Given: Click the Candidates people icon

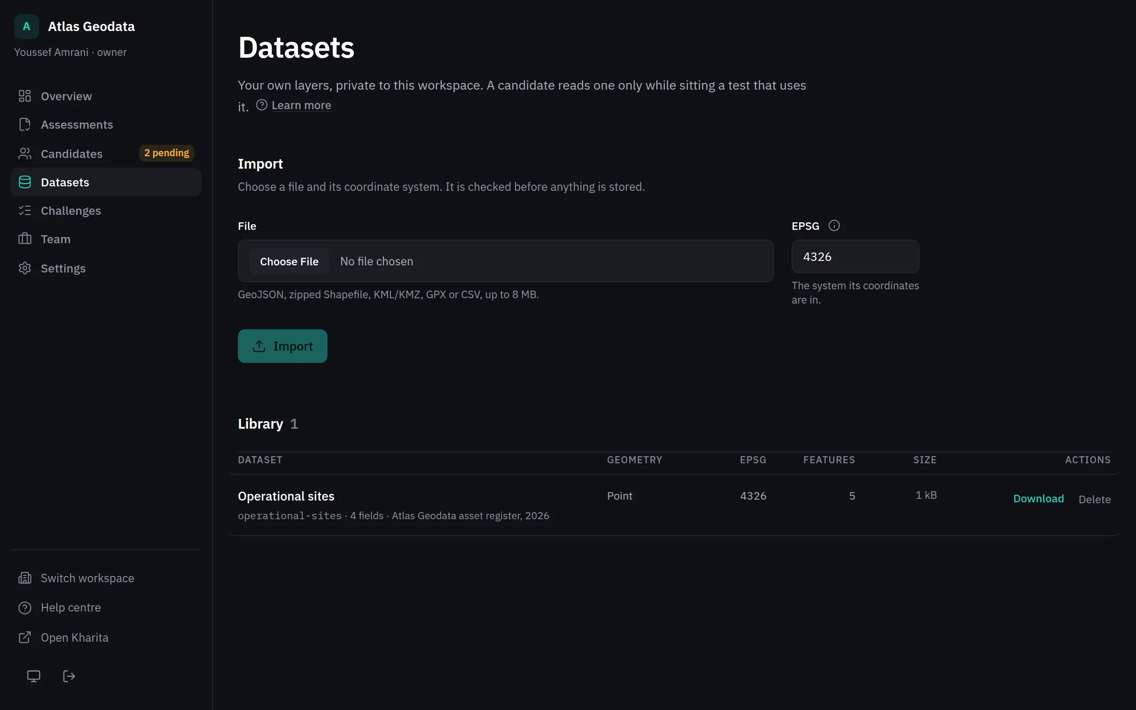Looking at the screenshot, I should coord(25,154).
